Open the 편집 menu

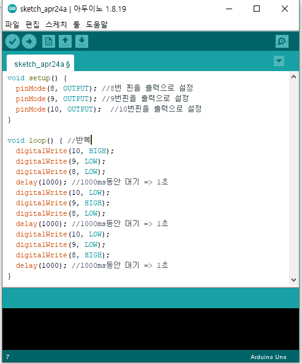coord(32,25)
